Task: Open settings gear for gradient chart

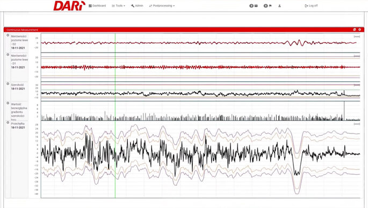Action: pyautogui.click(x=8, y=103)
